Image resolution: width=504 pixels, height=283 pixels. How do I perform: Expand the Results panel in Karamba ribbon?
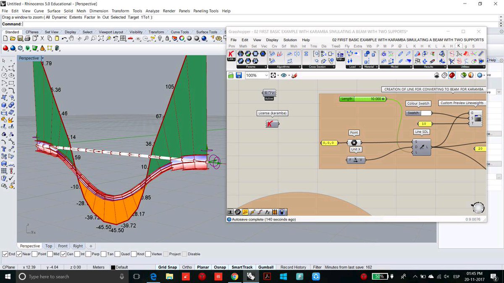tap(446, 67)
